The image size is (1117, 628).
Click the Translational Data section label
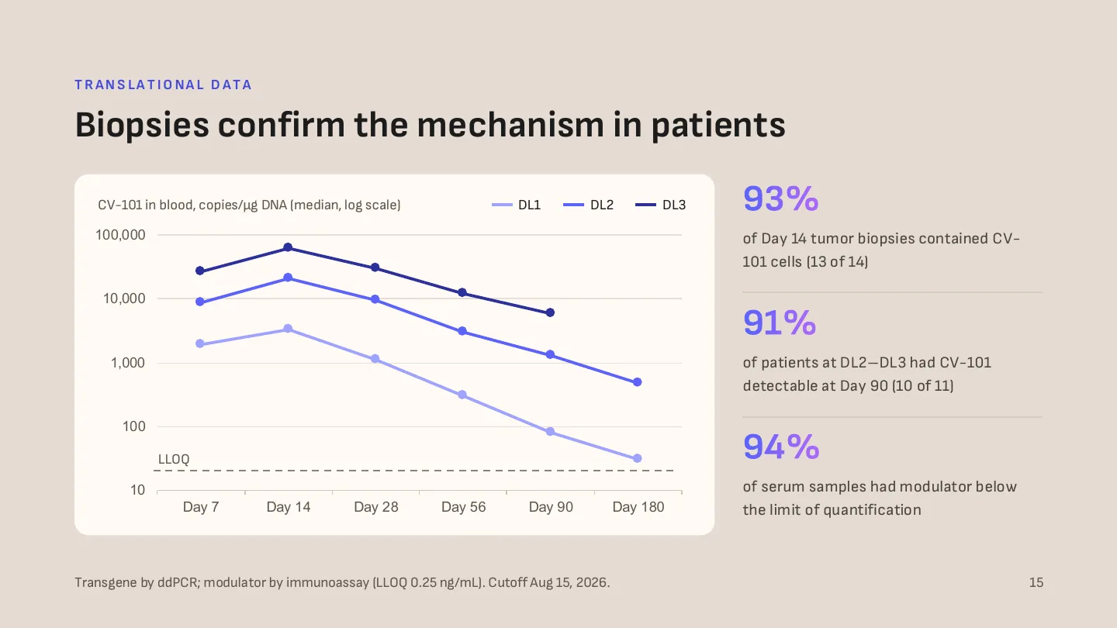pos(164,85)
